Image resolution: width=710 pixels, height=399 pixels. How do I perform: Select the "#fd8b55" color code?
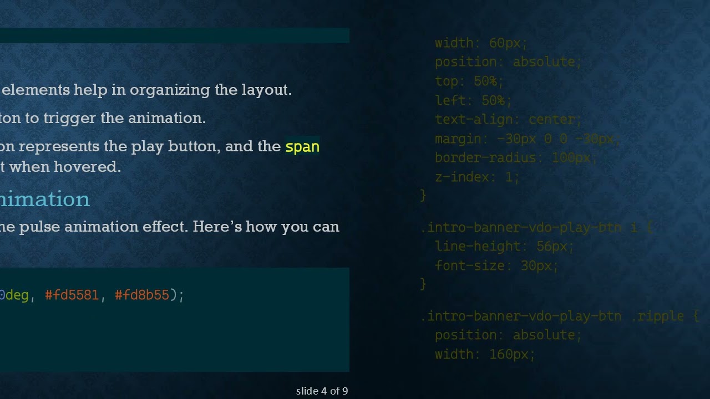point(141,295)
